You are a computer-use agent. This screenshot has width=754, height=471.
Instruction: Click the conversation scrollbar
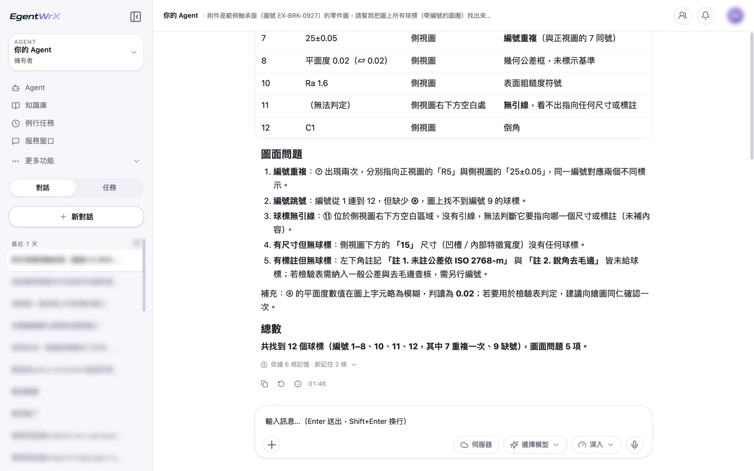coord(752,96)
